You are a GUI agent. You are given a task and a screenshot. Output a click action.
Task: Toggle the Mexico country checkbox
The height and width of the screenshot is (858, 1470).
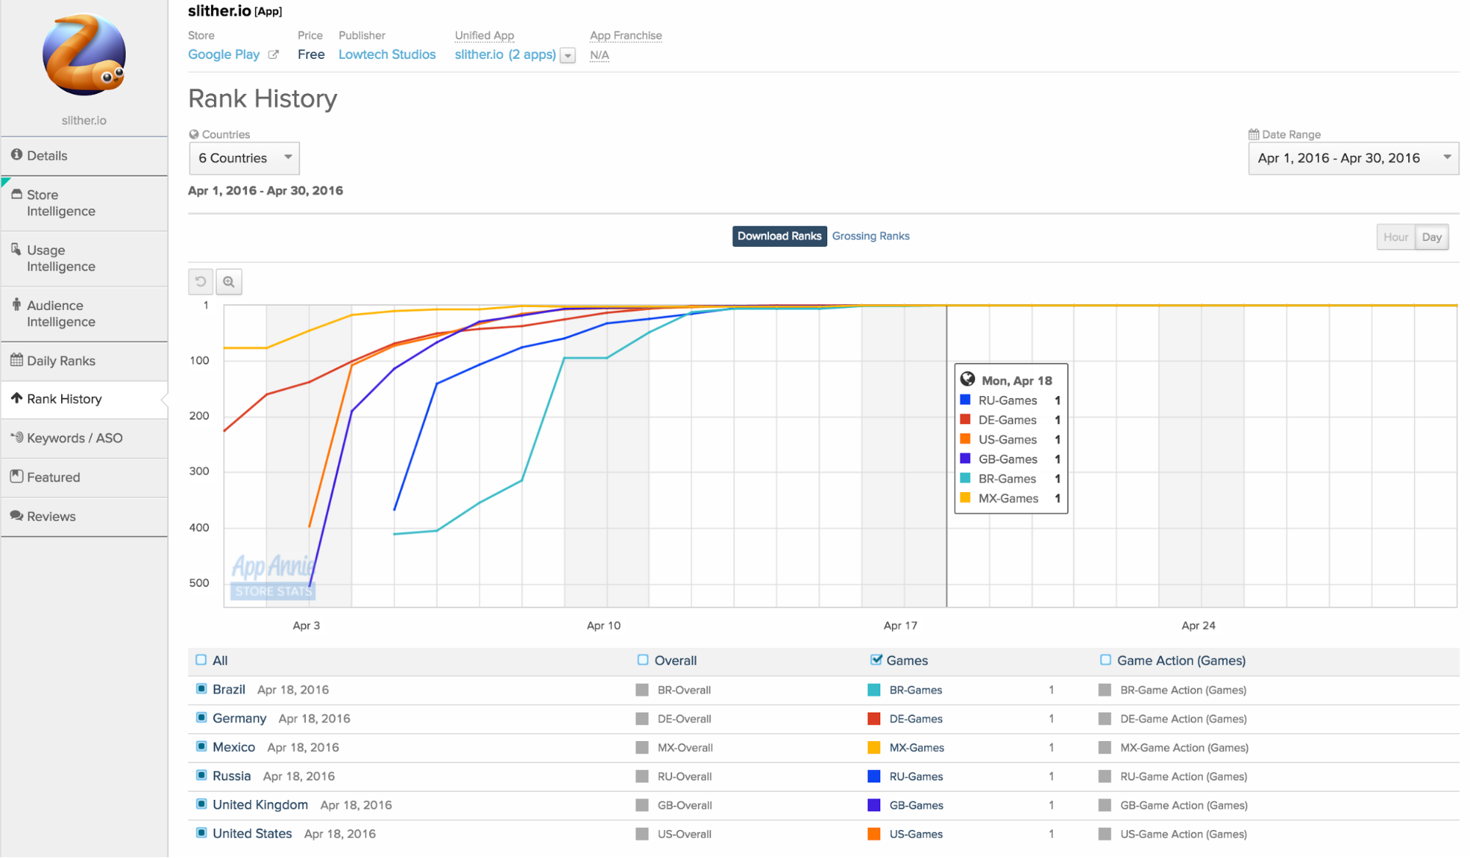201,746
